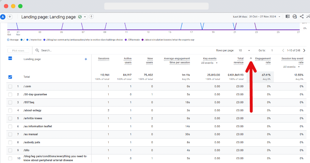This screenshot has height=163, width=310.
Task: Click the Engagement rate sort arrow
Action: point(251,58)
